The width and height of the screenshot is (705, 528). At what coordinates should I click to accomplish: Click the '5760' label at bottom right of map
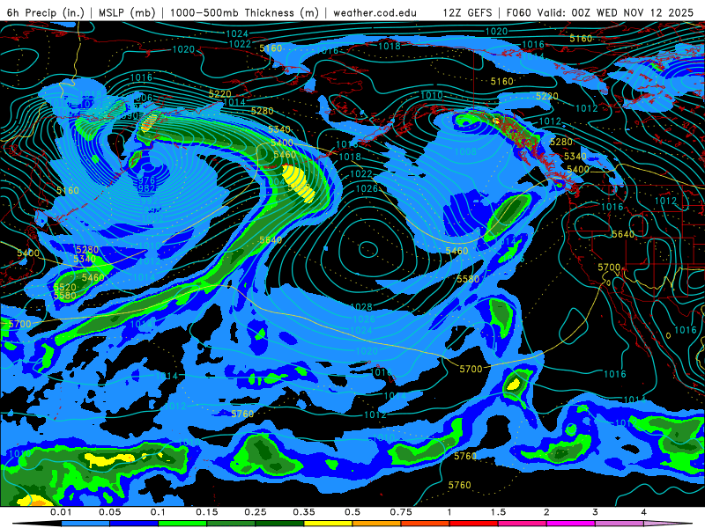(x=459, y=486)
